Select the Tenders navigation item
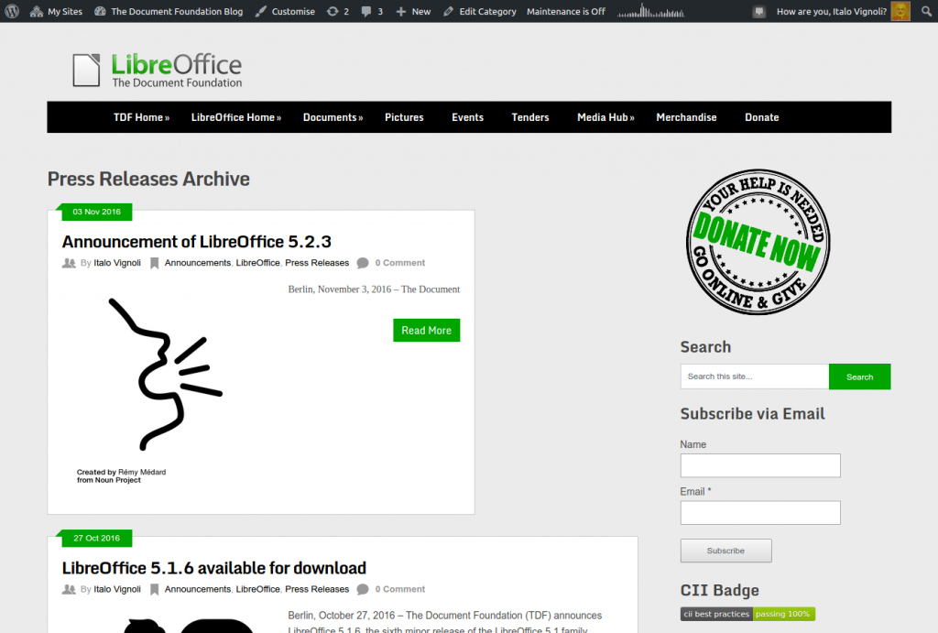938x633 pixels. click(530, 117)
